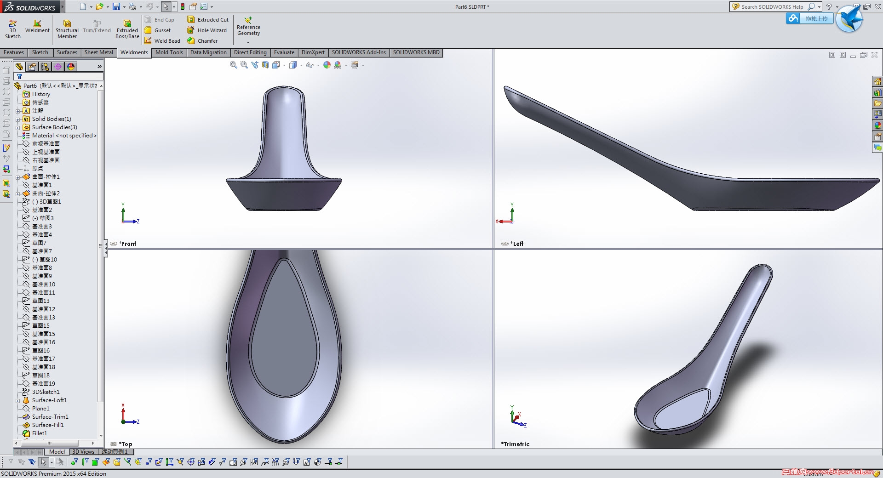Click the Rebuild traffic light icon
Image resolution: width=883 pixels, height=478 pixels.
click(183, 6)
